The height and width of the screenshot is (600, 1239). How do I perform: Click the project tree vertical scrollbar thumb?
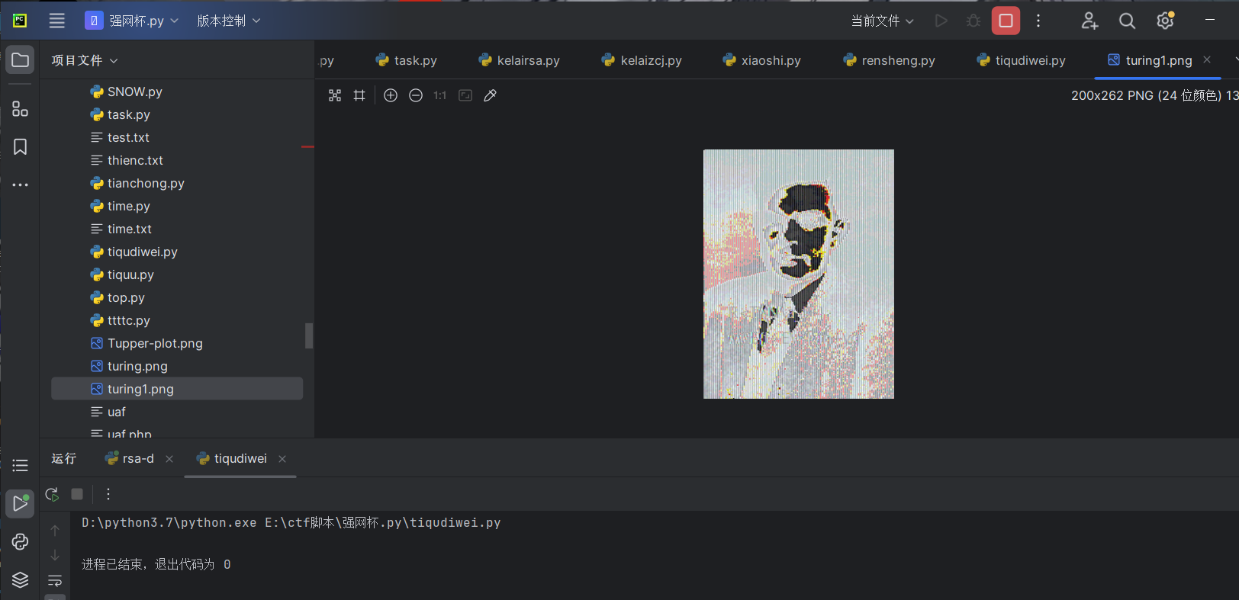coord(309,335)
